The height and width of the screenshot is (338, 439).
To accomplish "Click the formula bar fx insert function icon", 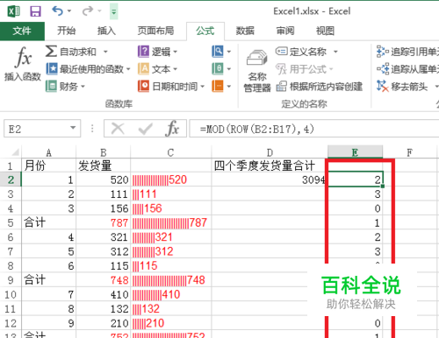I will coord(173,129).
